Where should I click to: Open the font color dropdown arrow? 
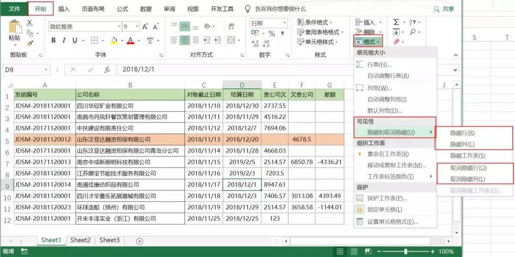coord(139,41)
